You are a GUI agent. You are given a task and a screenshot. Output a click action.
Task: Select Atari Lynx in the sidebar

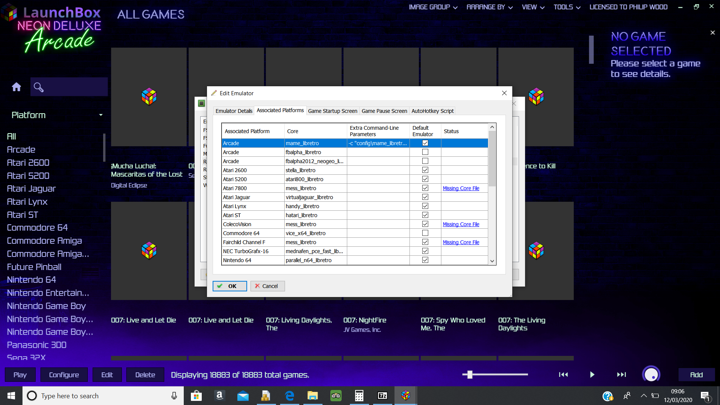[x=27, y=202]
